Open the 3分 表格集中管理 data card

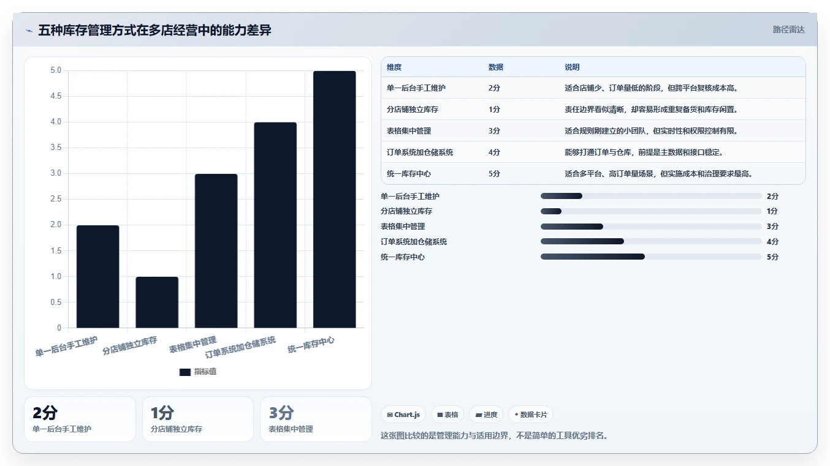(x=316, y=419)
